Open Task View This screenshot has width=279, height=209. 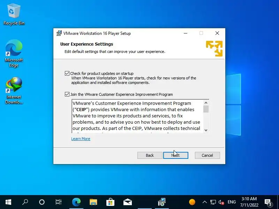[58, 202]
